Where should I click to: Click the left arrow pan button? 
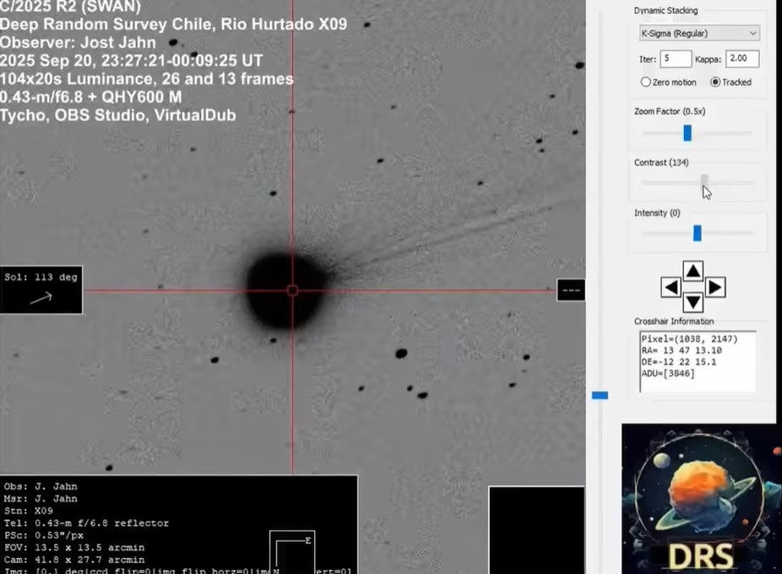pos(671,288)
